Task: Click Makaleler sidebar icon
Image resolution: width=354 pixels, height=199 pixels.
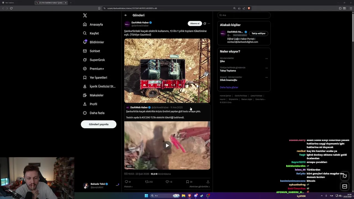Action: (x=85, y=95)
